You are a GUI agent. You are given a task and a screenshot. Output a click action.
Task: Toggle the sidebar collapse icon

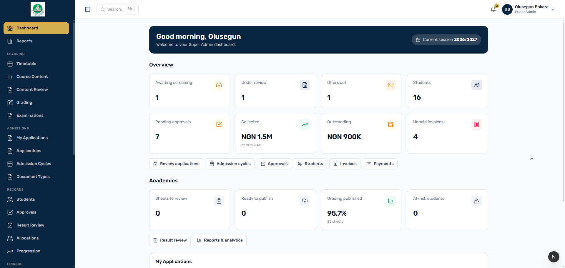tap(88, 9)
